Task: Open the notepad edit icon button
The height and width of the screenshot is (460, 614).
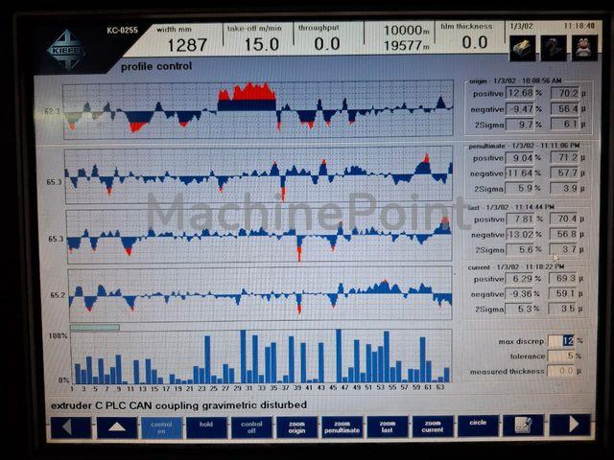Action: pyautogui.click(x=523, y=425)
